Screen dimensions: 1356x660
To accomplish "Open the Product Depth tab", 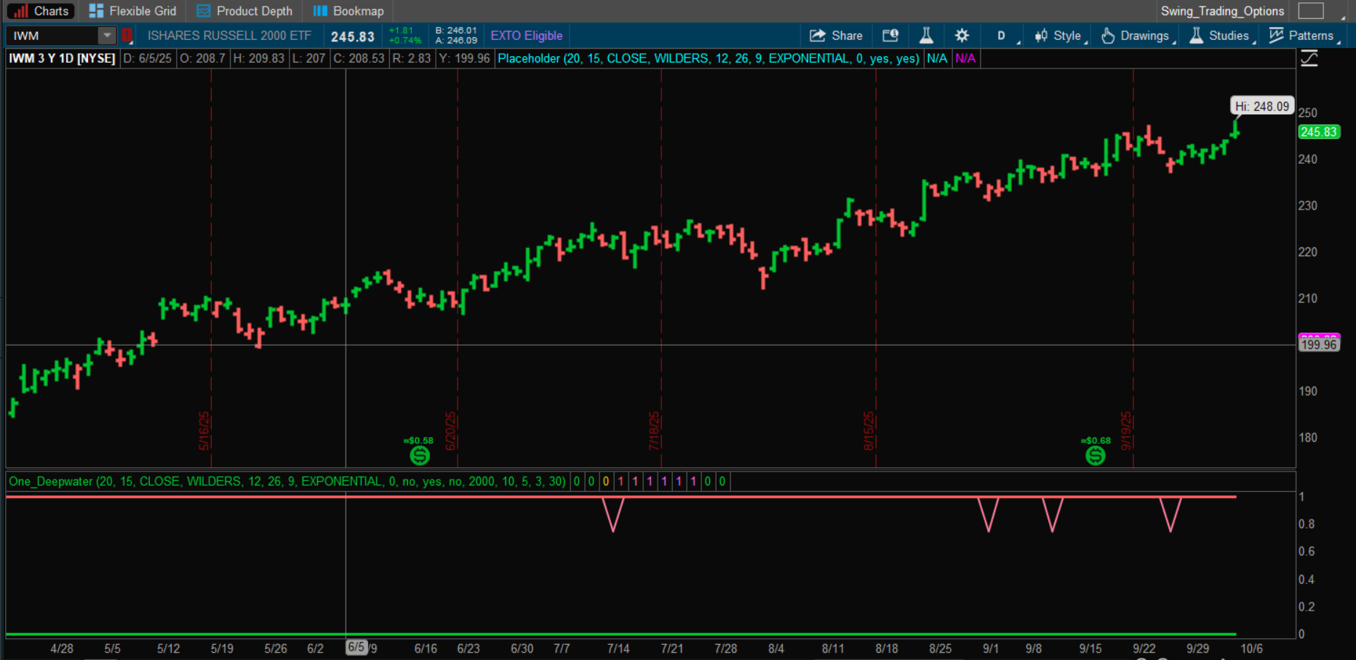I will coord(245,11).
